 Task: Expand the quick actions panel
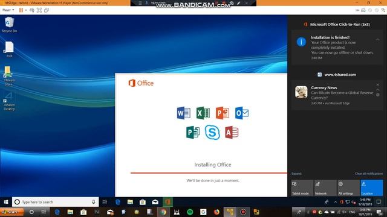tap(296, 174)
